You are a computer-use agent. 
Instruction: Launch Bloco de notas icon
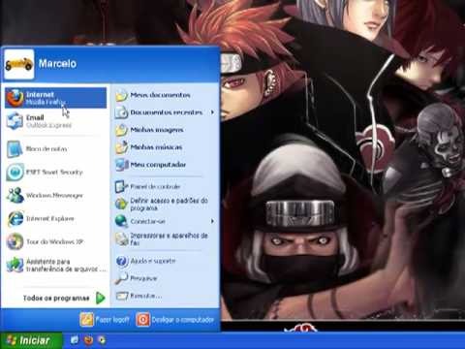[x=15, y=149]
